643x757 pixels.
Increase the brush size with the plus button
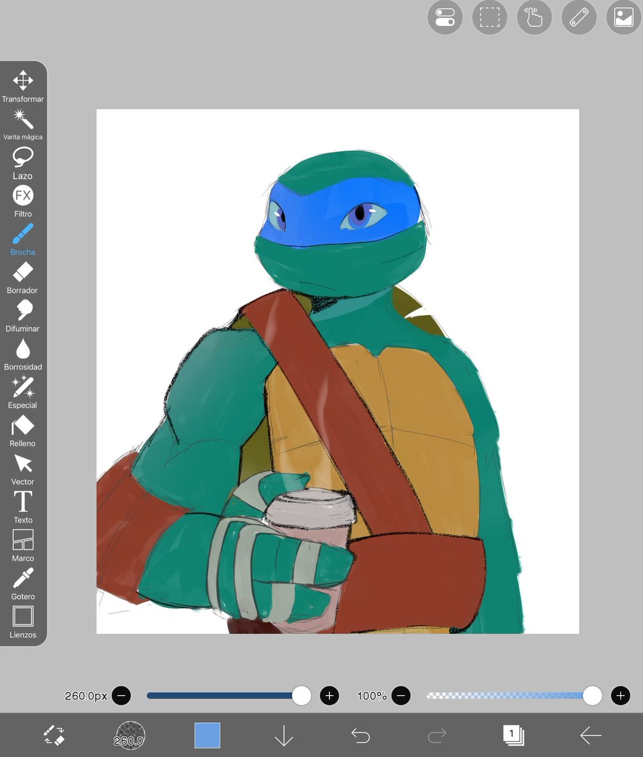329,696
